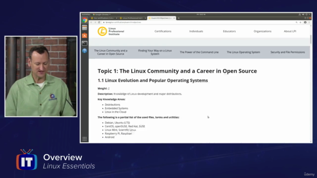Open the Certifications nav menu

click(163, 31)
